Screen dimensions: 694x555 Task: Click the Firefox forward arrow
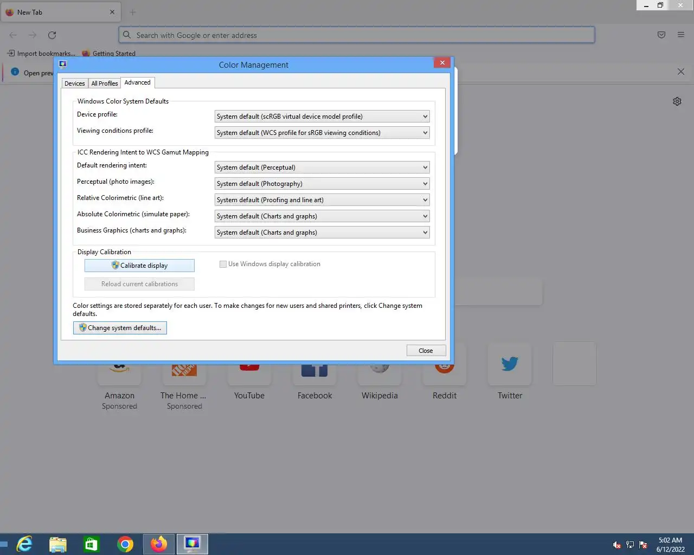point(33,35)
